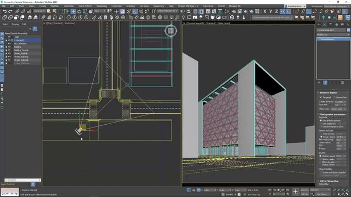Select the Rotate tool icon
The height and width of the screenshot is (197, 351).
[x=79, y=11]
